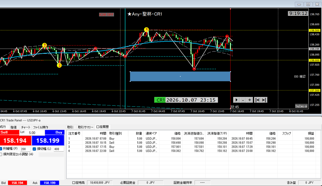Click the green CR1 label
The height and width of the screenshot is (186, 322).
click(x=160, y=100)
